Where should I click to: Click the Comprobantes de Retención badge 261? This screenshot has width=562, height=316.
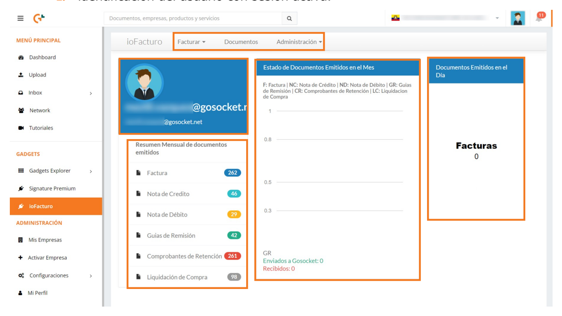pyautogui.click(x=233, y=256)
